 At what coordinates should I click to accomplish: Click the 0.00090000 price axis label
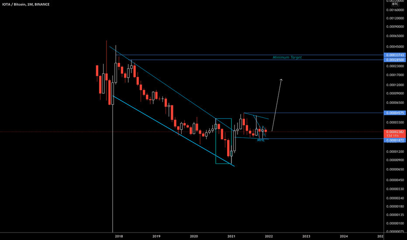pyautogui.click(x=395, y=27)
